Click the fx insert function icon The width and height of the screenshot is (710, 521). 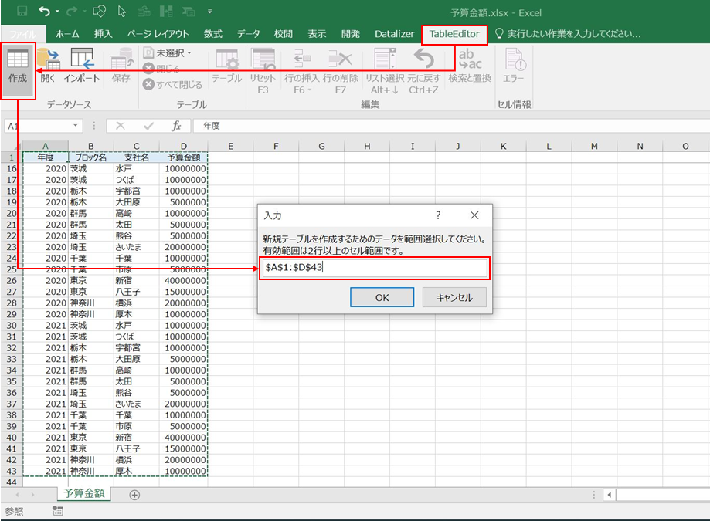[176, 126]
